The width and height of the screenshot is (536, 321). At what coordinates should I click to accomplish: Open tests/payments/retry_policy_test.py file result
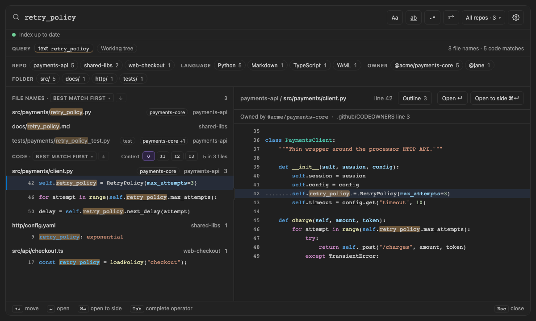tap(120, 141)
